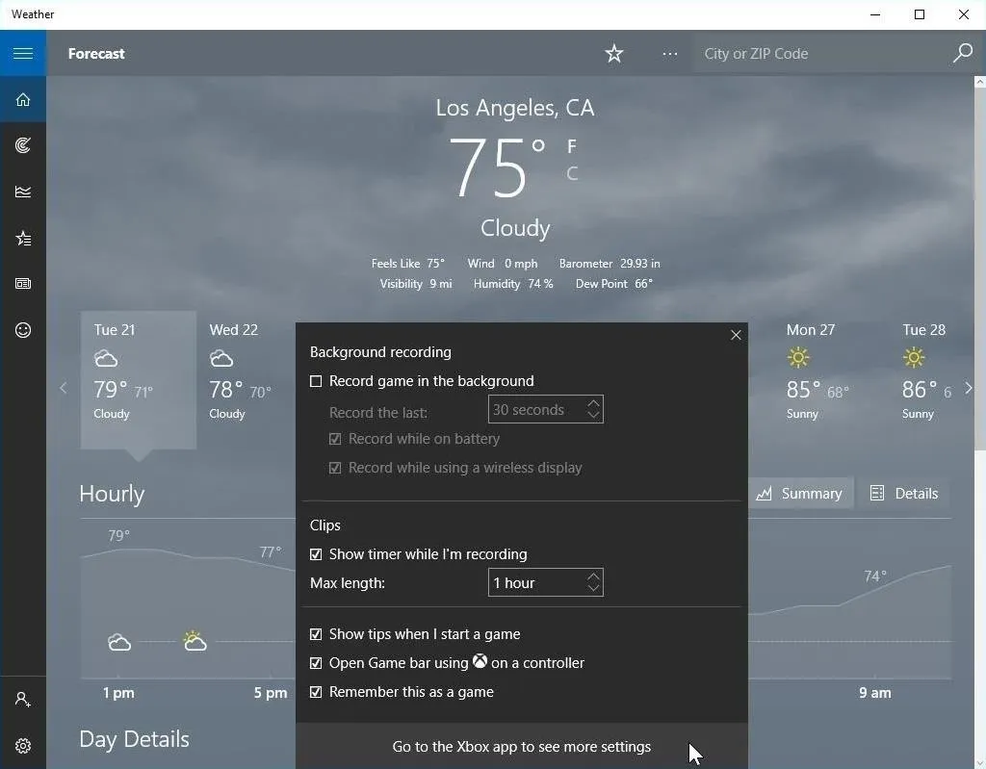Open the Send Feedback smiley icon

click(23, 330)
